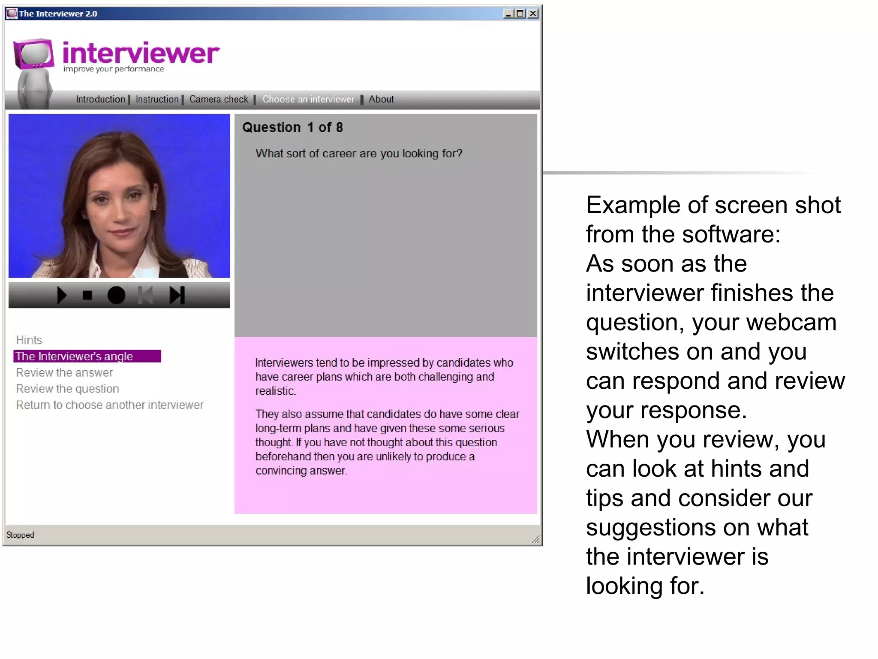Click the question text about career

[359, 154]
